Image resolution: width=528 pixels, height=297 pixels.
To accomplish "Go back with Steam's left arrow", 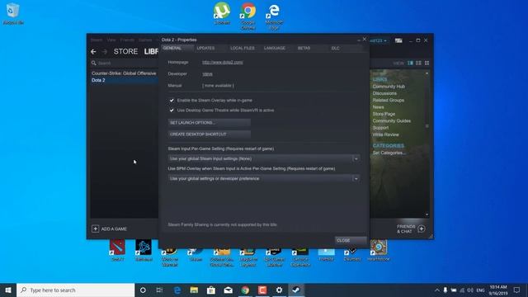I will [x=93, y=51].
